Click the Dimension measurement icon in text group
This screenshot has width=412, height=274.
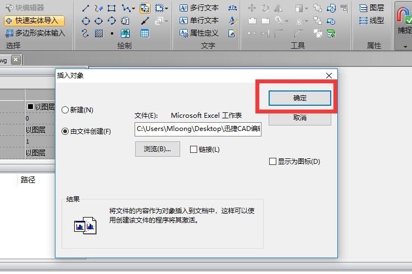point(232,8)
